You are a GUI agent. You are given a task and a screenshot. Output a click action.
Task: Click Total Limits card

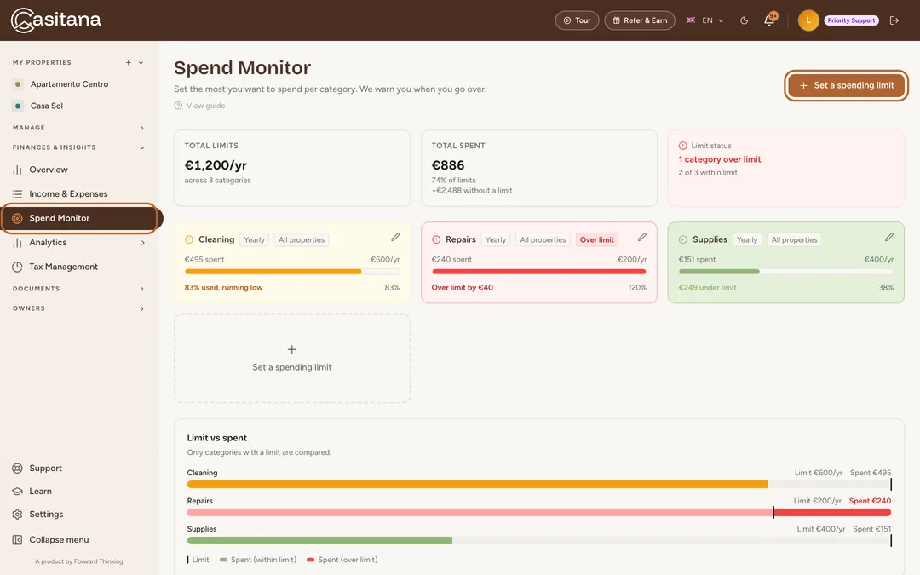pos(292,169)
